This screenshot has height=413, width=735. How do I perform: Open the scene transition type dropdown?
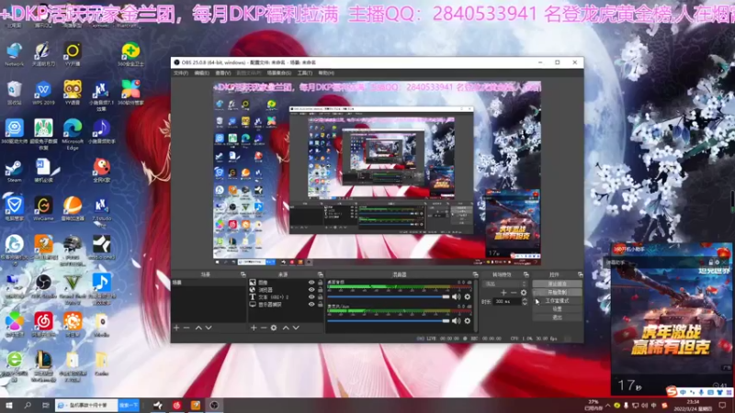click(x=505, y=285)
